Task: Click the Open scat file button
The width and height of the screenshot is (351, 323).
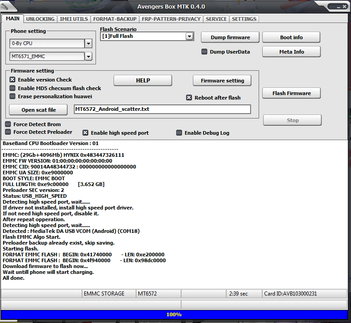Action: point(38,109)
